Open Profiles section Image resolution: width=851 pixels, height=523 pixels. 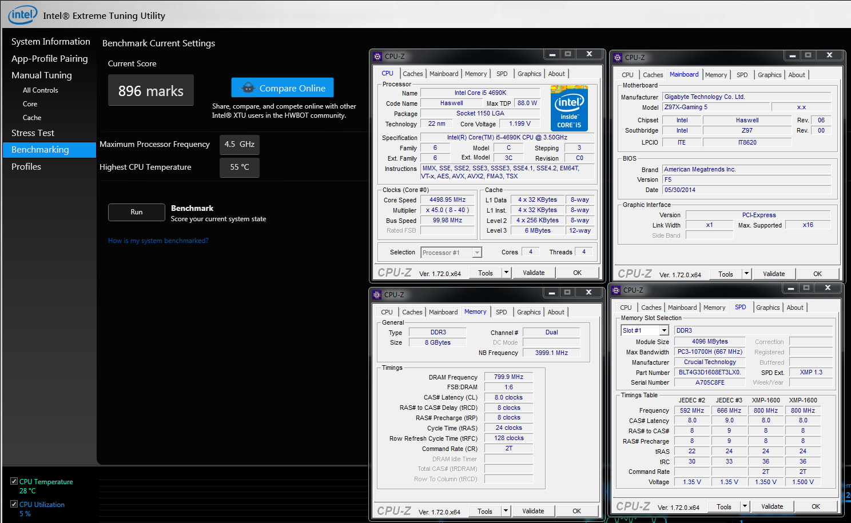tap(26, 167)
